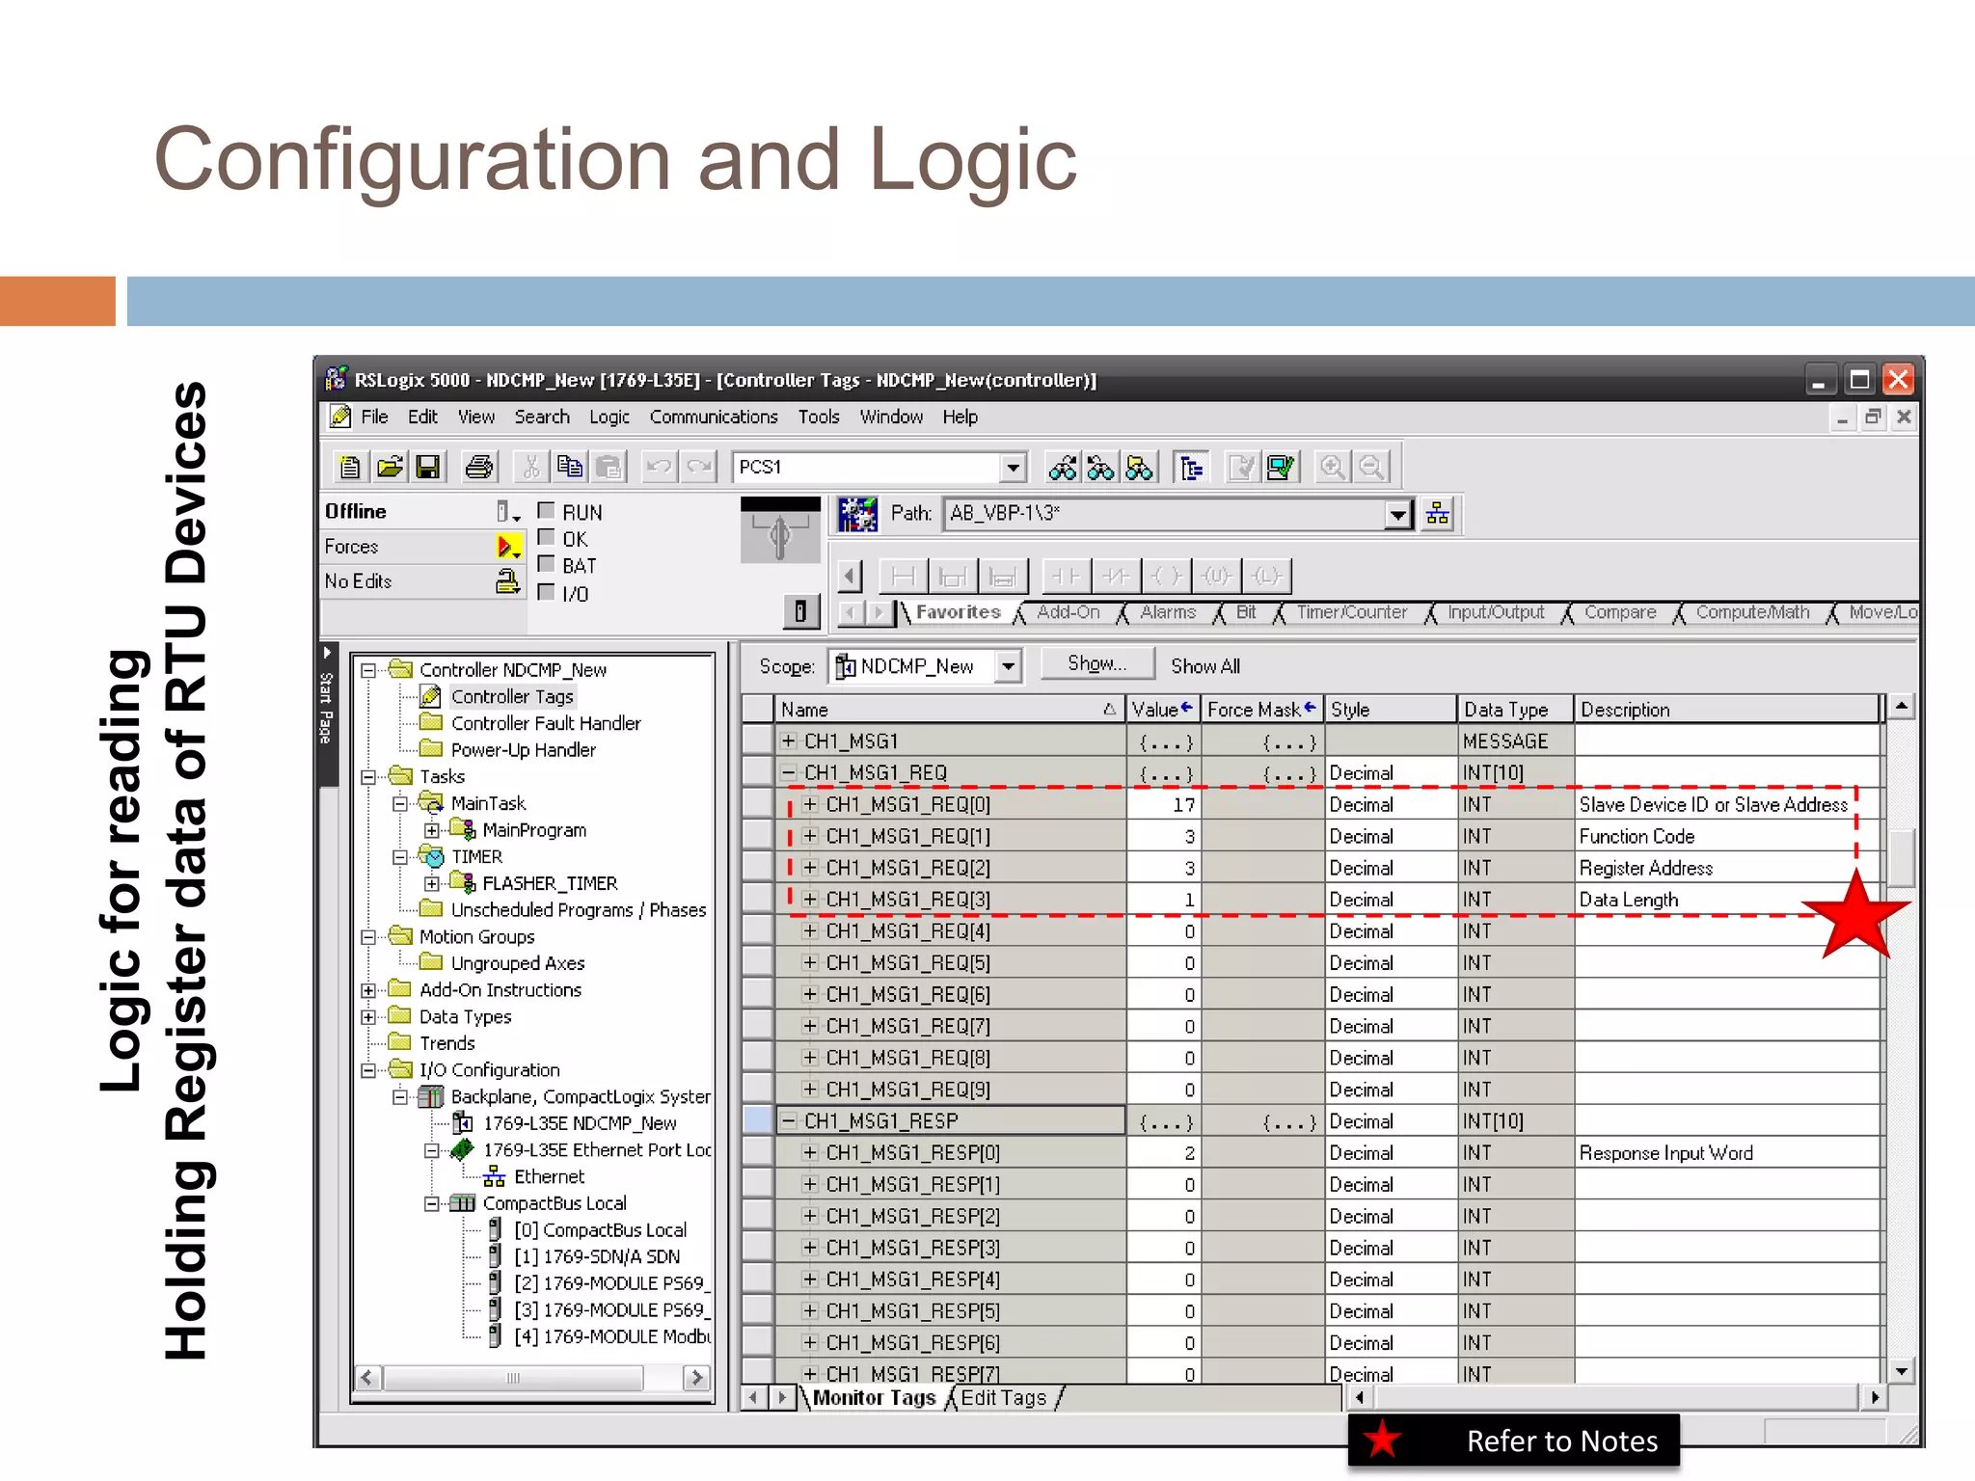
Task: Click the Undo arrow icon
Action: (660, 468)
